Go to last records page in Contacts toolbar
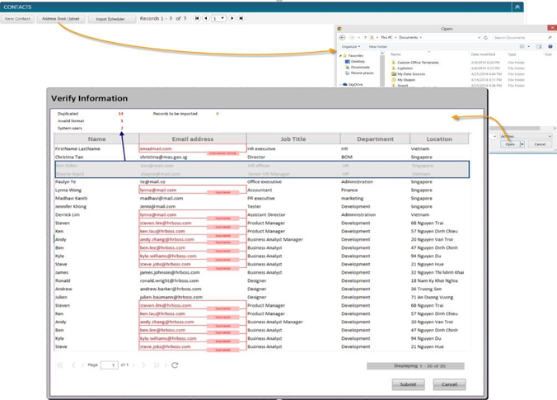The height and width of the screenshot is (400, 557). click(241, 18)
